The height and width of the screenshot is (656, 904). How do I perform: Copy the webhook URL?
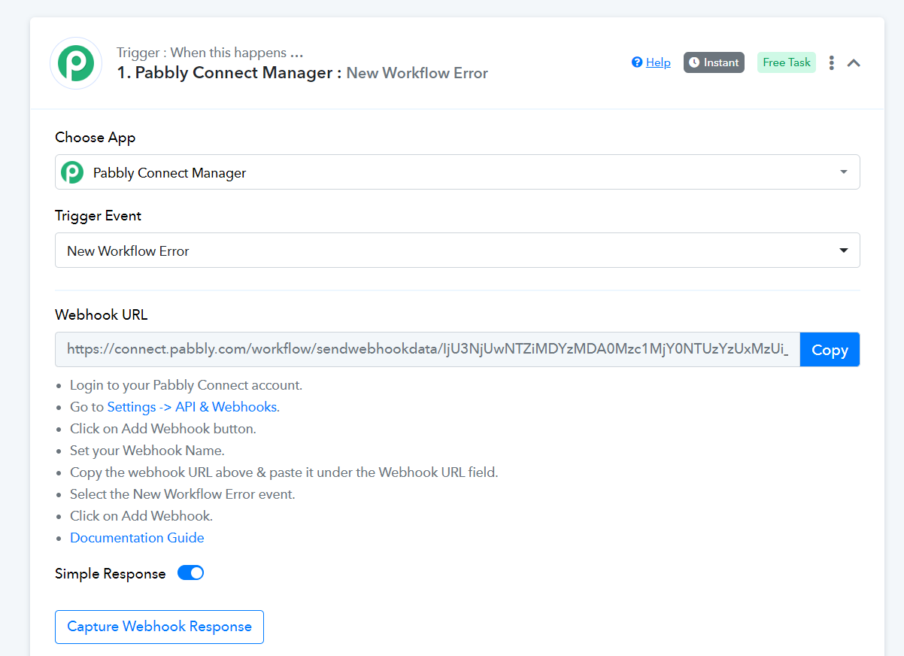[x=830, y=350]
